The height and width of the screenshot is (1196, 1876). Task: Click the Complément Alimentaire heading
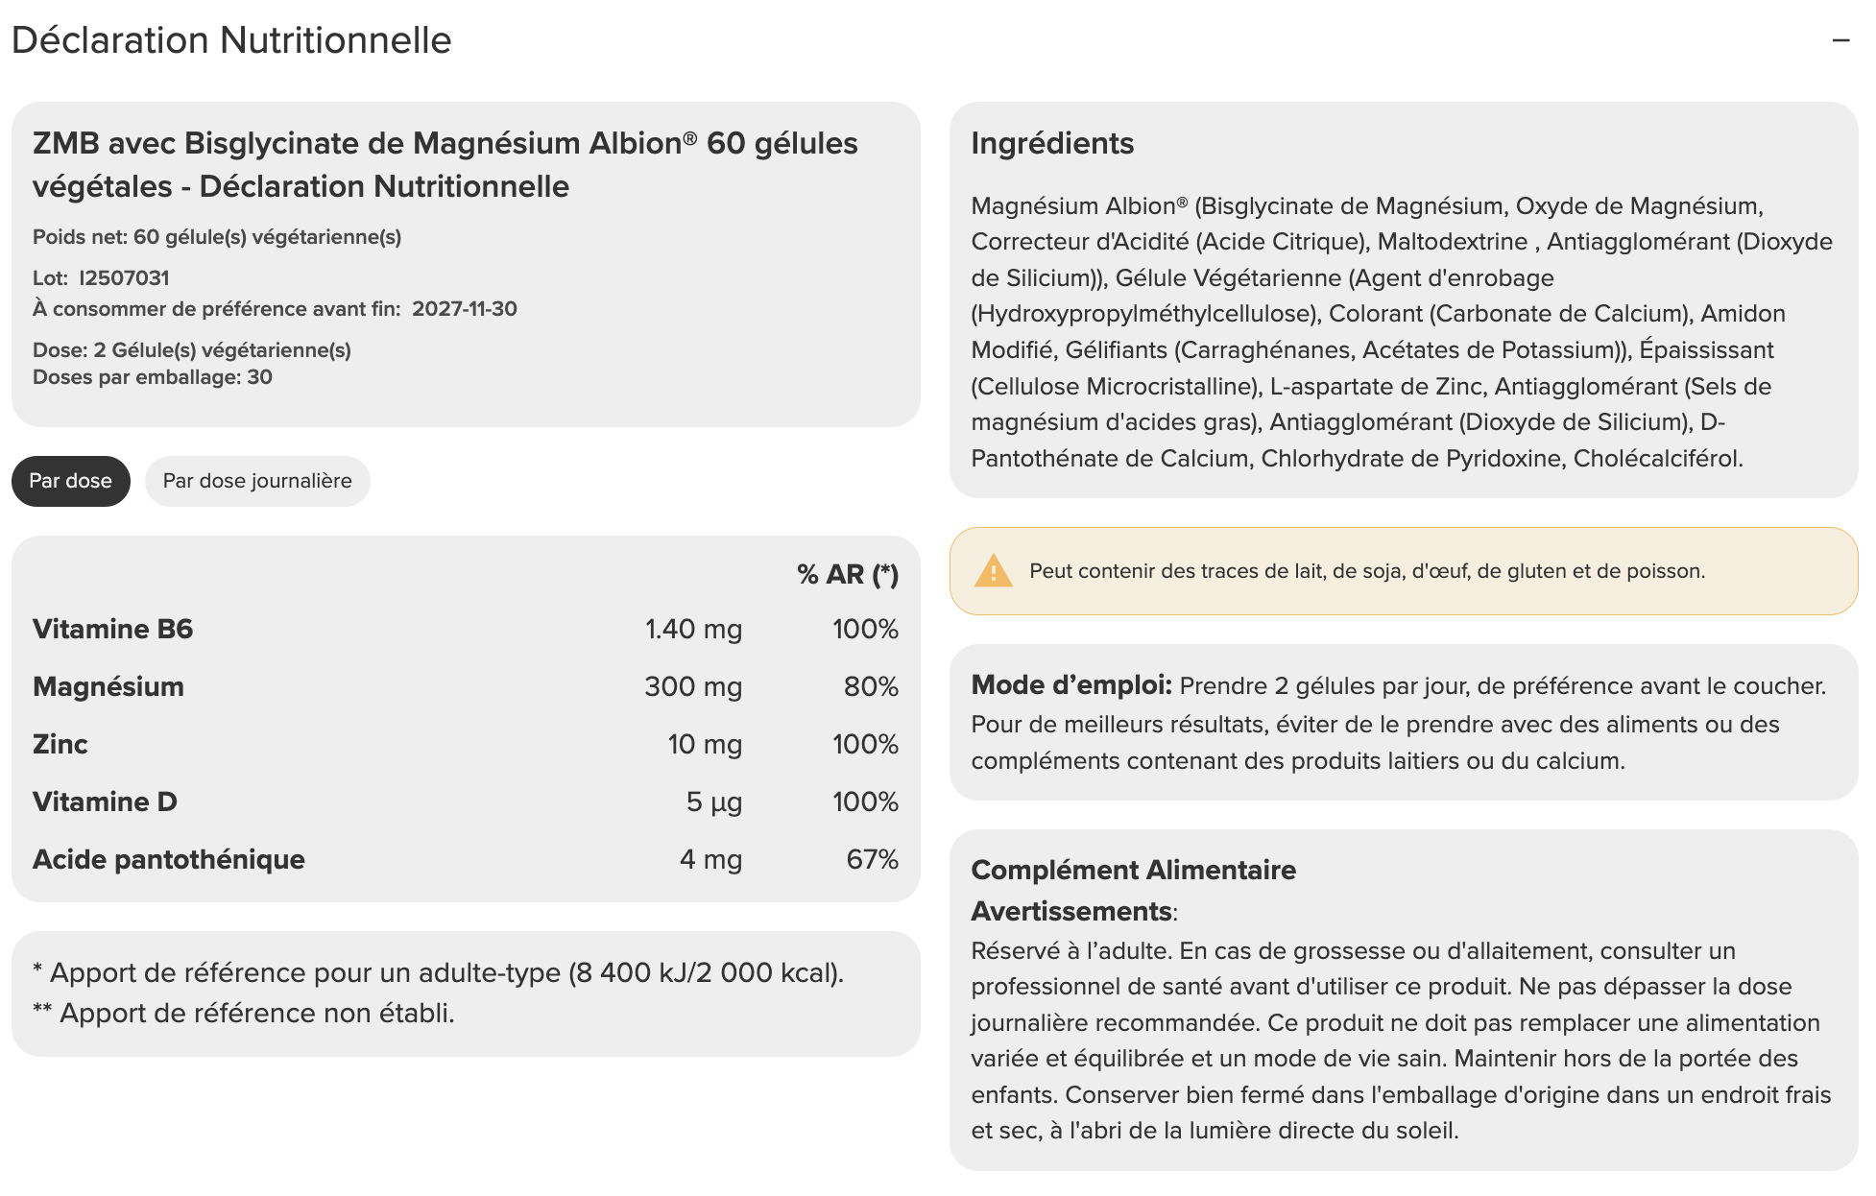click(x=1133, y=870)
